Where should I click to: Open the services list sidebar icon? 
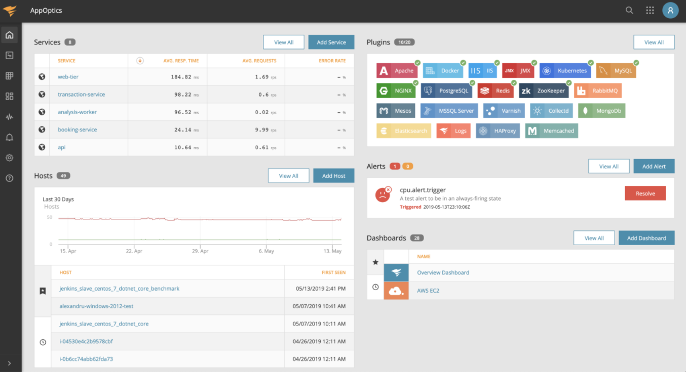click(x=9, y=55)
